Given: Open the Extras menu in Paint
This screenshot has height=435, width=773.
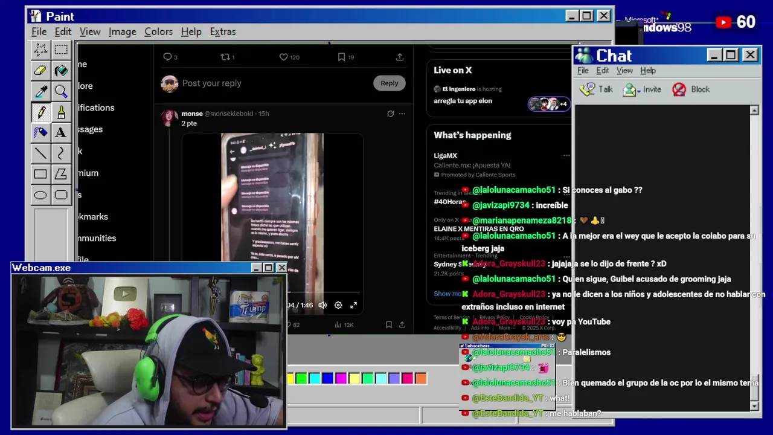Looking at the screenshot, I should (x=223, y=31).
